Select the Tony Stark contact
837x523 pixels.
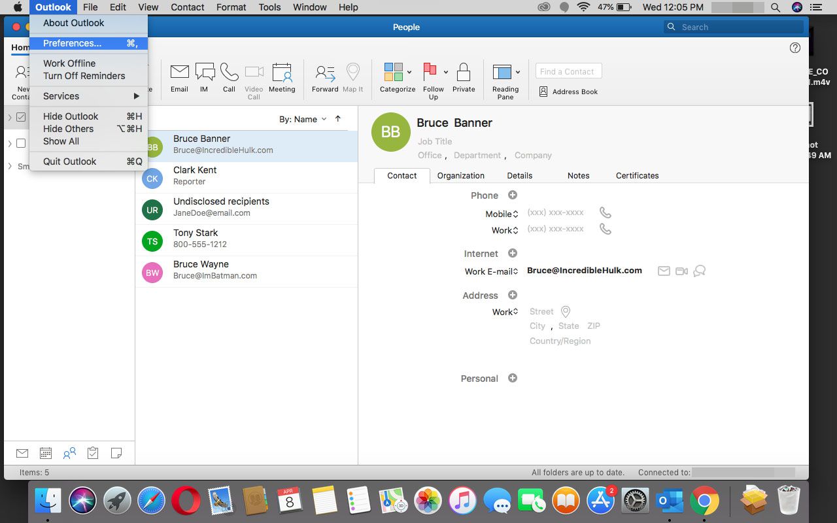[x=247, y=241]
